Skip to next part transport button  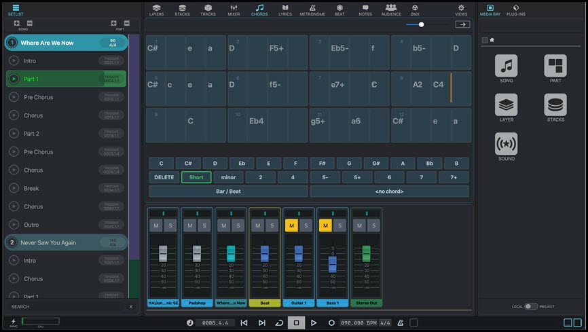[262, 322]
